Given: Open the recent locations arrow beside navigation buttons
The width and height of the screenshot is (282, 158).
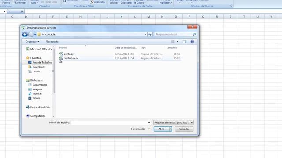Looking at the screenshot, I should point(35,34).
